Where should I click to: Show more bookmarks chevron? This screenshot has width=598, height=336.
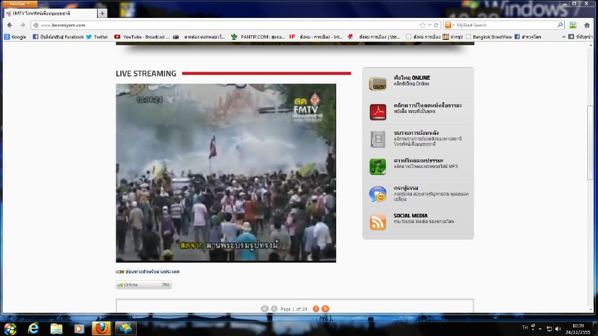tap(563, 37)
